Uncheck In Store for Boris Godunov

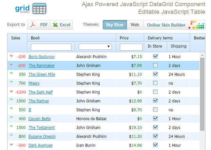[x=155, y=56]
